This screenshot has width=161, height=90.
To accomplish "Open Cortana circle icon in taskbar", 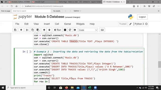I will pyautogui.click(x=49, y=88).
